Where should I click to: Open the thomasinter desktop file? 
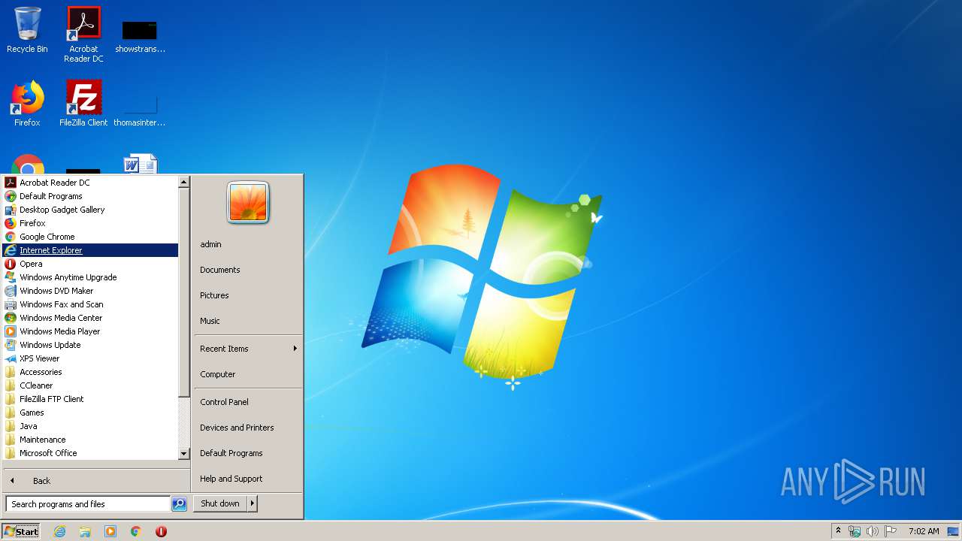tap(140, 109)
